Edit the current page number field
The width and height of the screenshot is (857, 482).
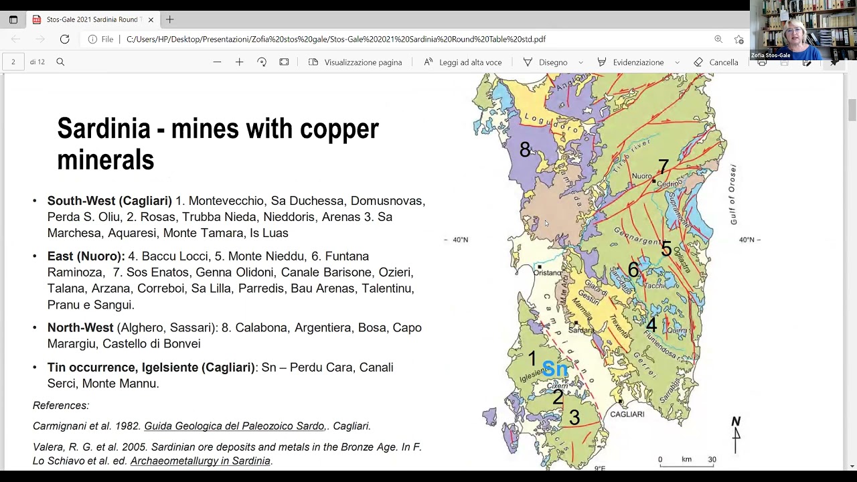point(13,62)
